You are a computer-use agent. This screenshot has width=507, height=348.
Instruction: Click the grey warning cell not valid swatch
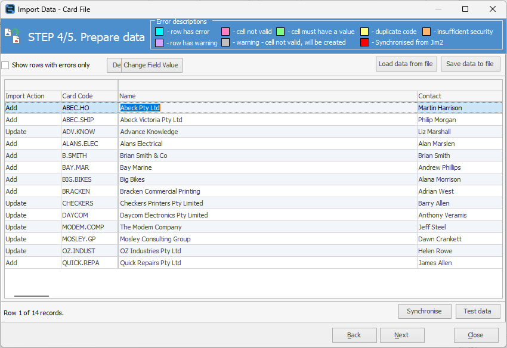point(225,43)
